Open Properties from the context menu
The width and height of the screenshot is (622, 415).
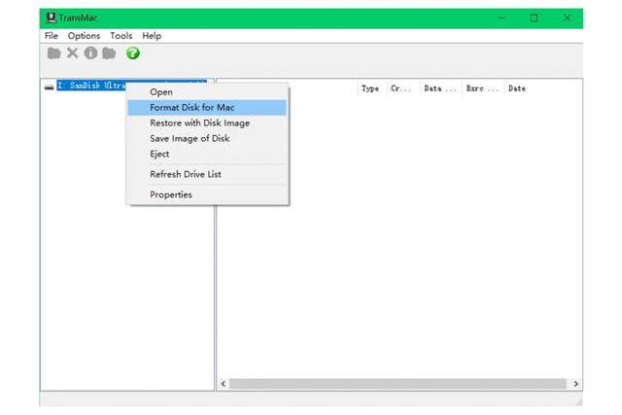pyautogui.click(x=207, y=194)
